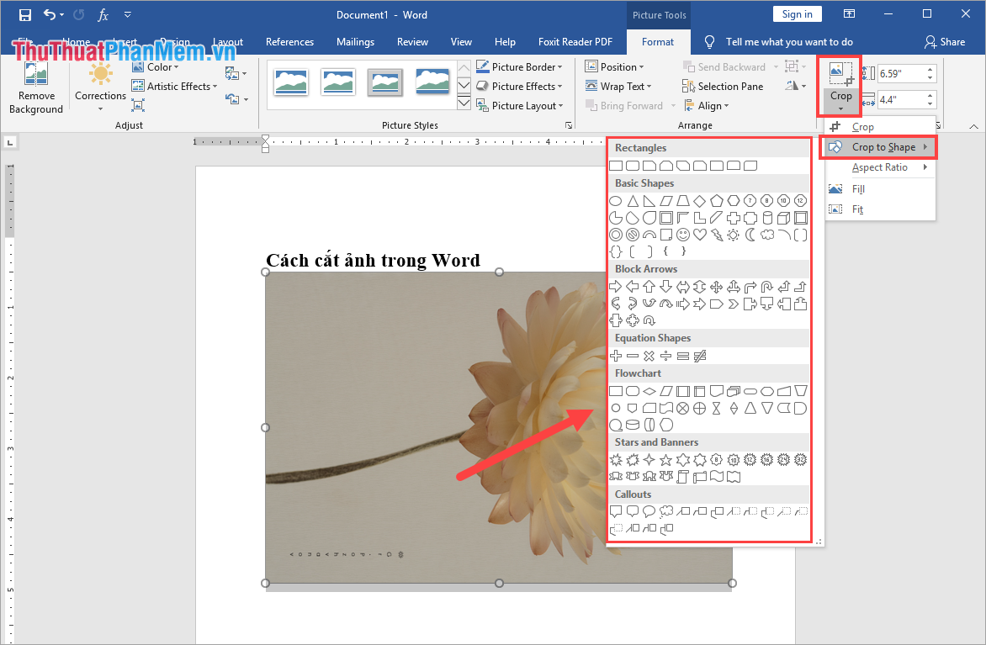Expand the Customize Quick Access Toolbar menu
The width and height of the screenshot is (986, 645).
[128, 14]
